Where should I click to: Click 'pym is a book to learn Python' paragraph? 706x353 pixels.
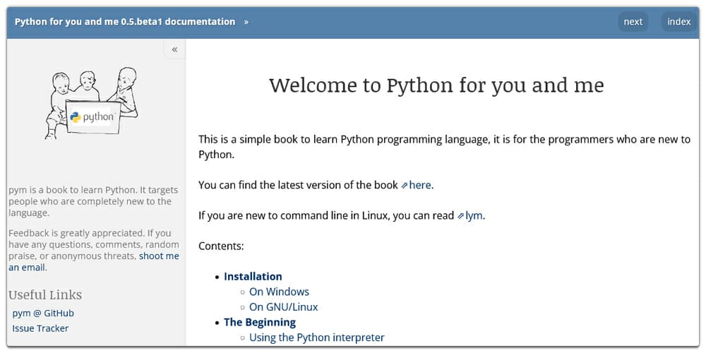[x=93, y=201]
